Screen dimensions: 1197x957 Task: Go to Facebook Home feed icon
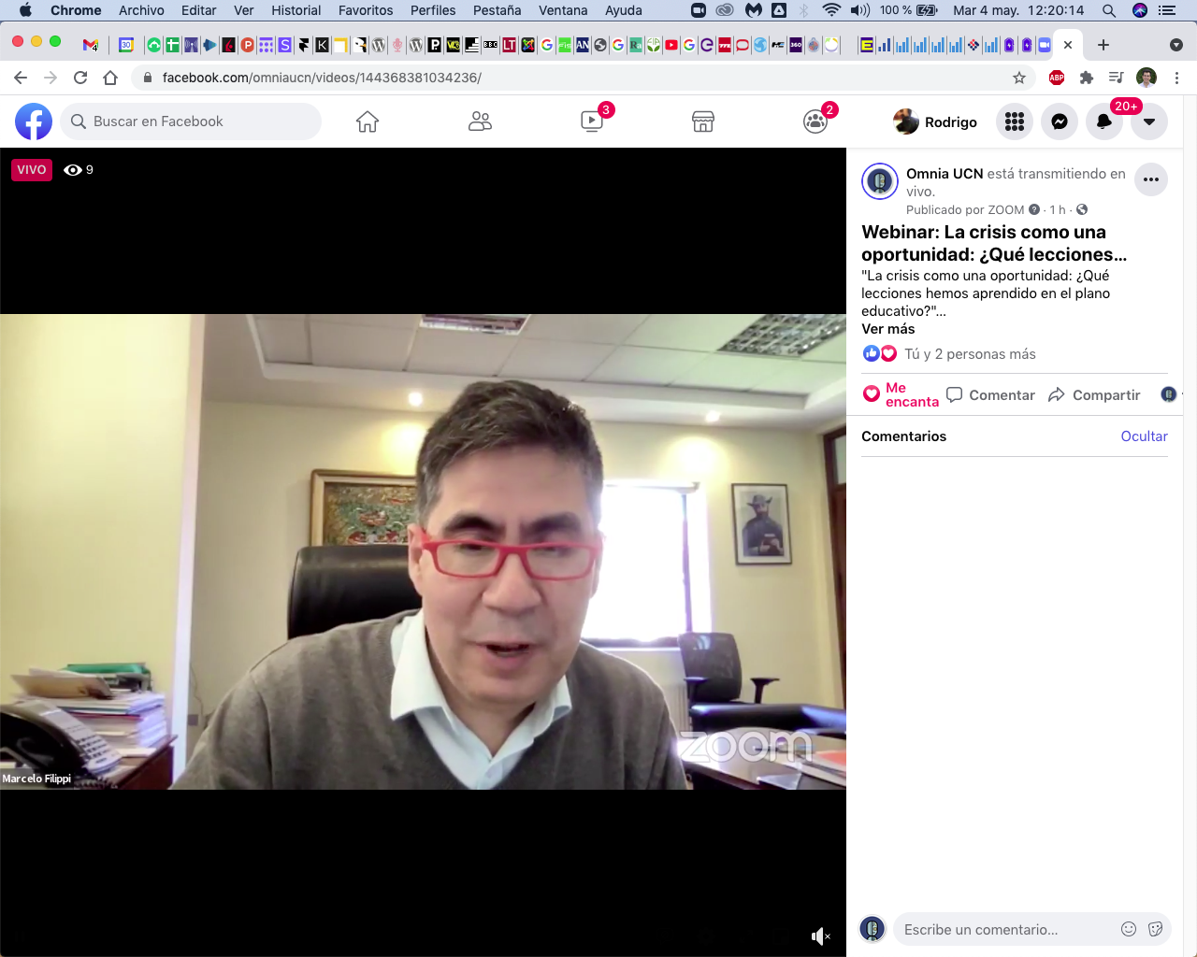[x=368, y=121]
